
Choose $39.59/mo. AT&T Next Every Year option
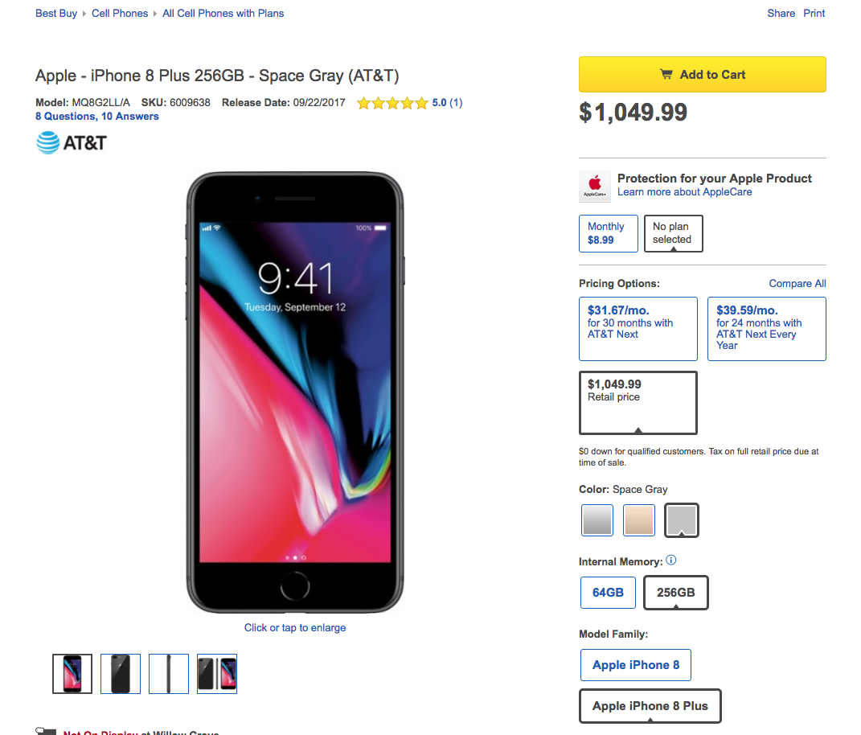pos(767,328)
